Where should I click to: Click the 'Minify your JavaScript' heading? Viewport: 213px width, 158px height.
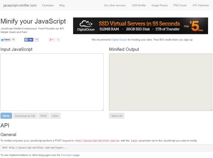click(x=33, y=21)
